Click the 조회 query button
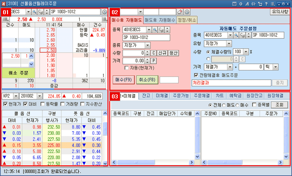The height and width of the screenshot is (176, 292). [x=279, y=105]
